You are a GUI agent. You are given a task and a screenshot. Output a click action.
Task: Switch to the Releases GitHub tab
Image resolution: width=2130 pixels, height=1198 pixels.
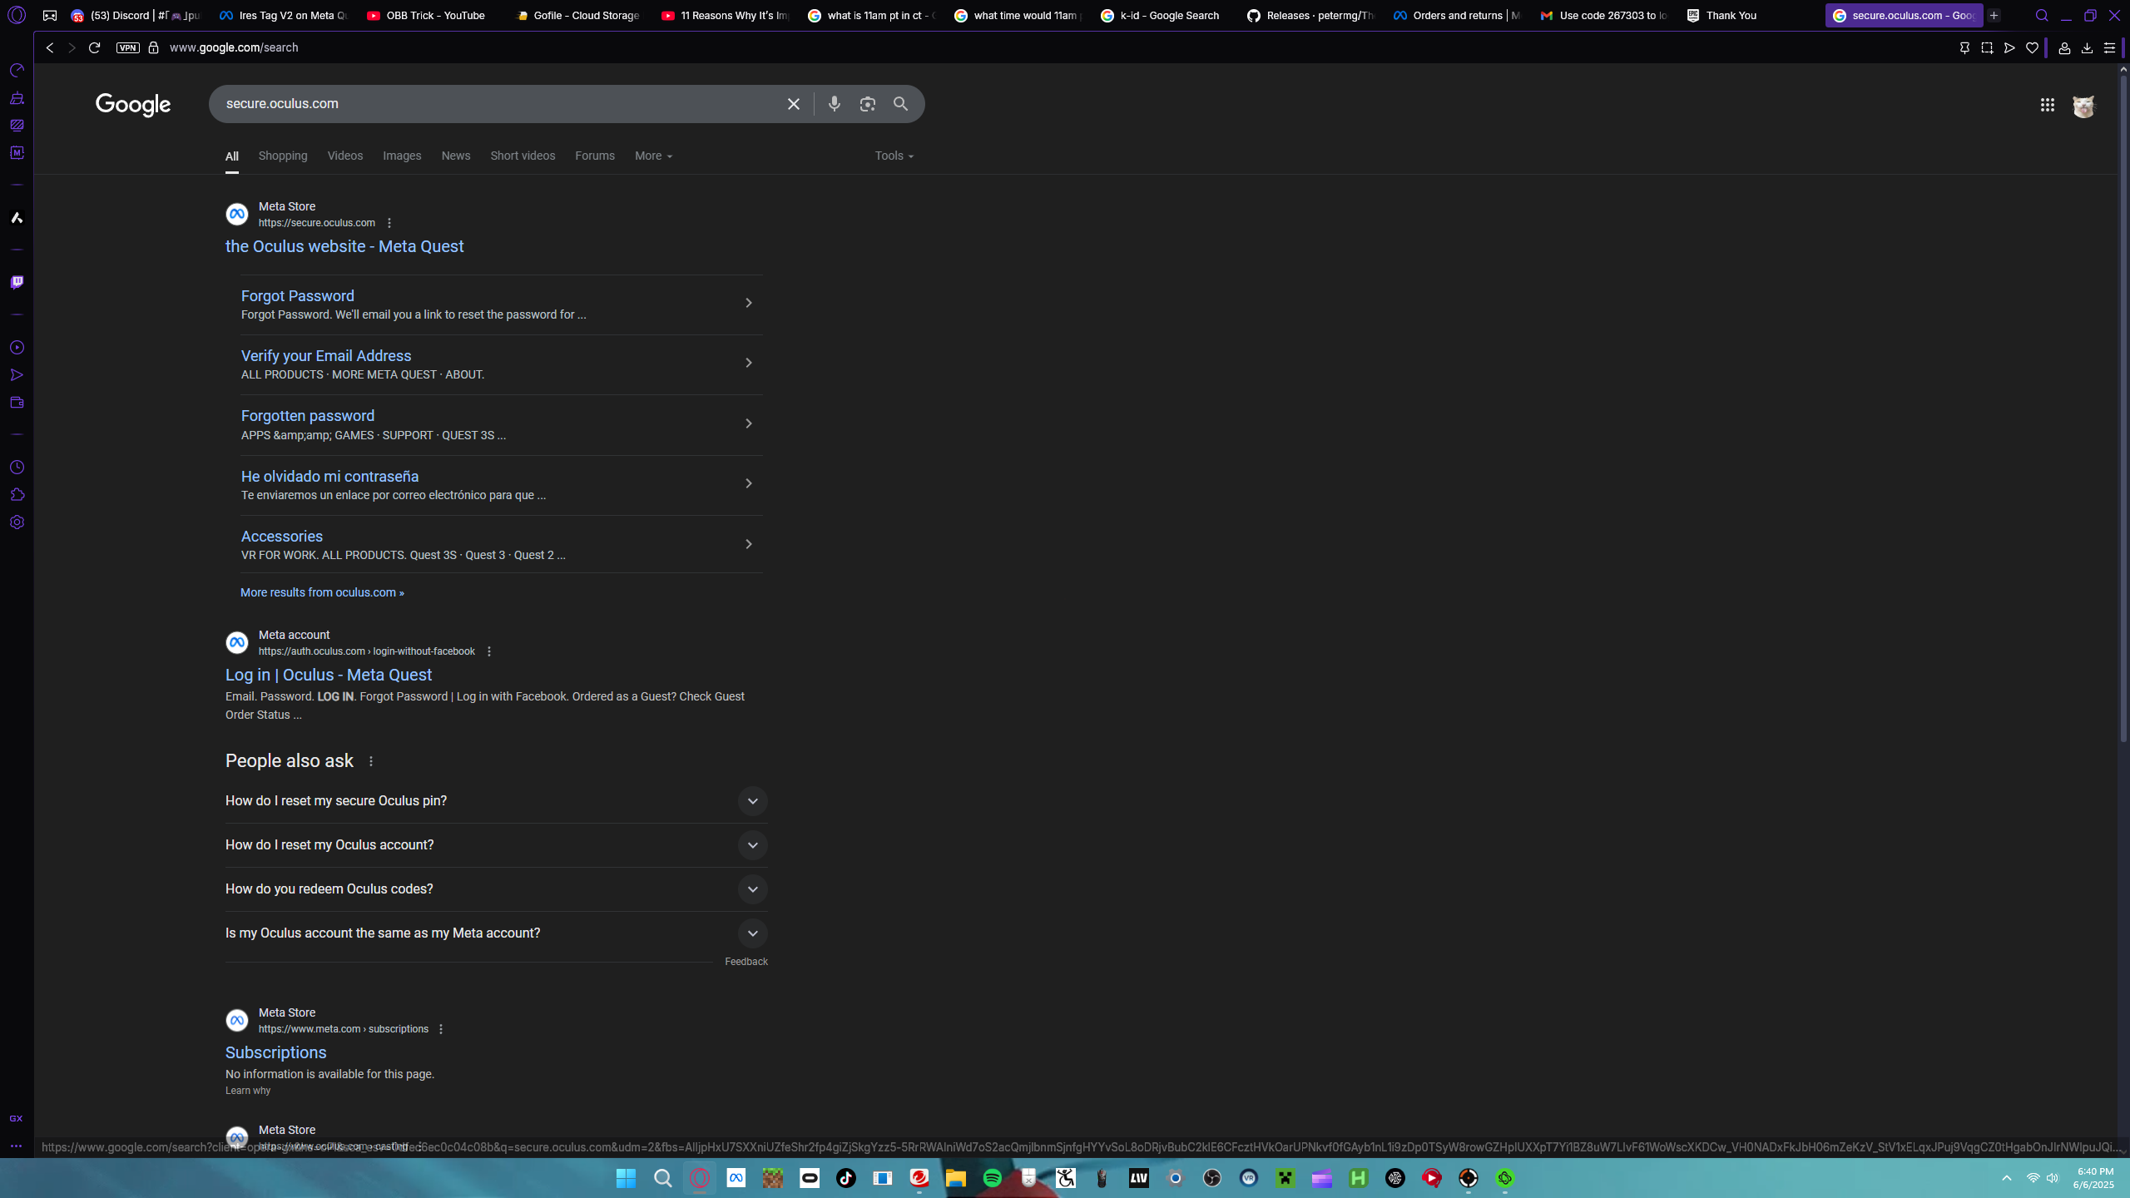[1310, 15]
